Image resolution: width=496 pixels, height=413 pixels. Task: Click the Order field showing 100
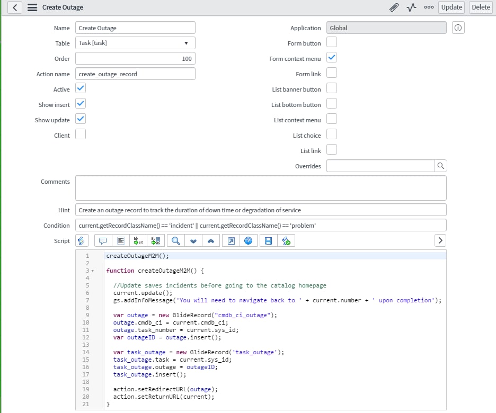(135, 58)
